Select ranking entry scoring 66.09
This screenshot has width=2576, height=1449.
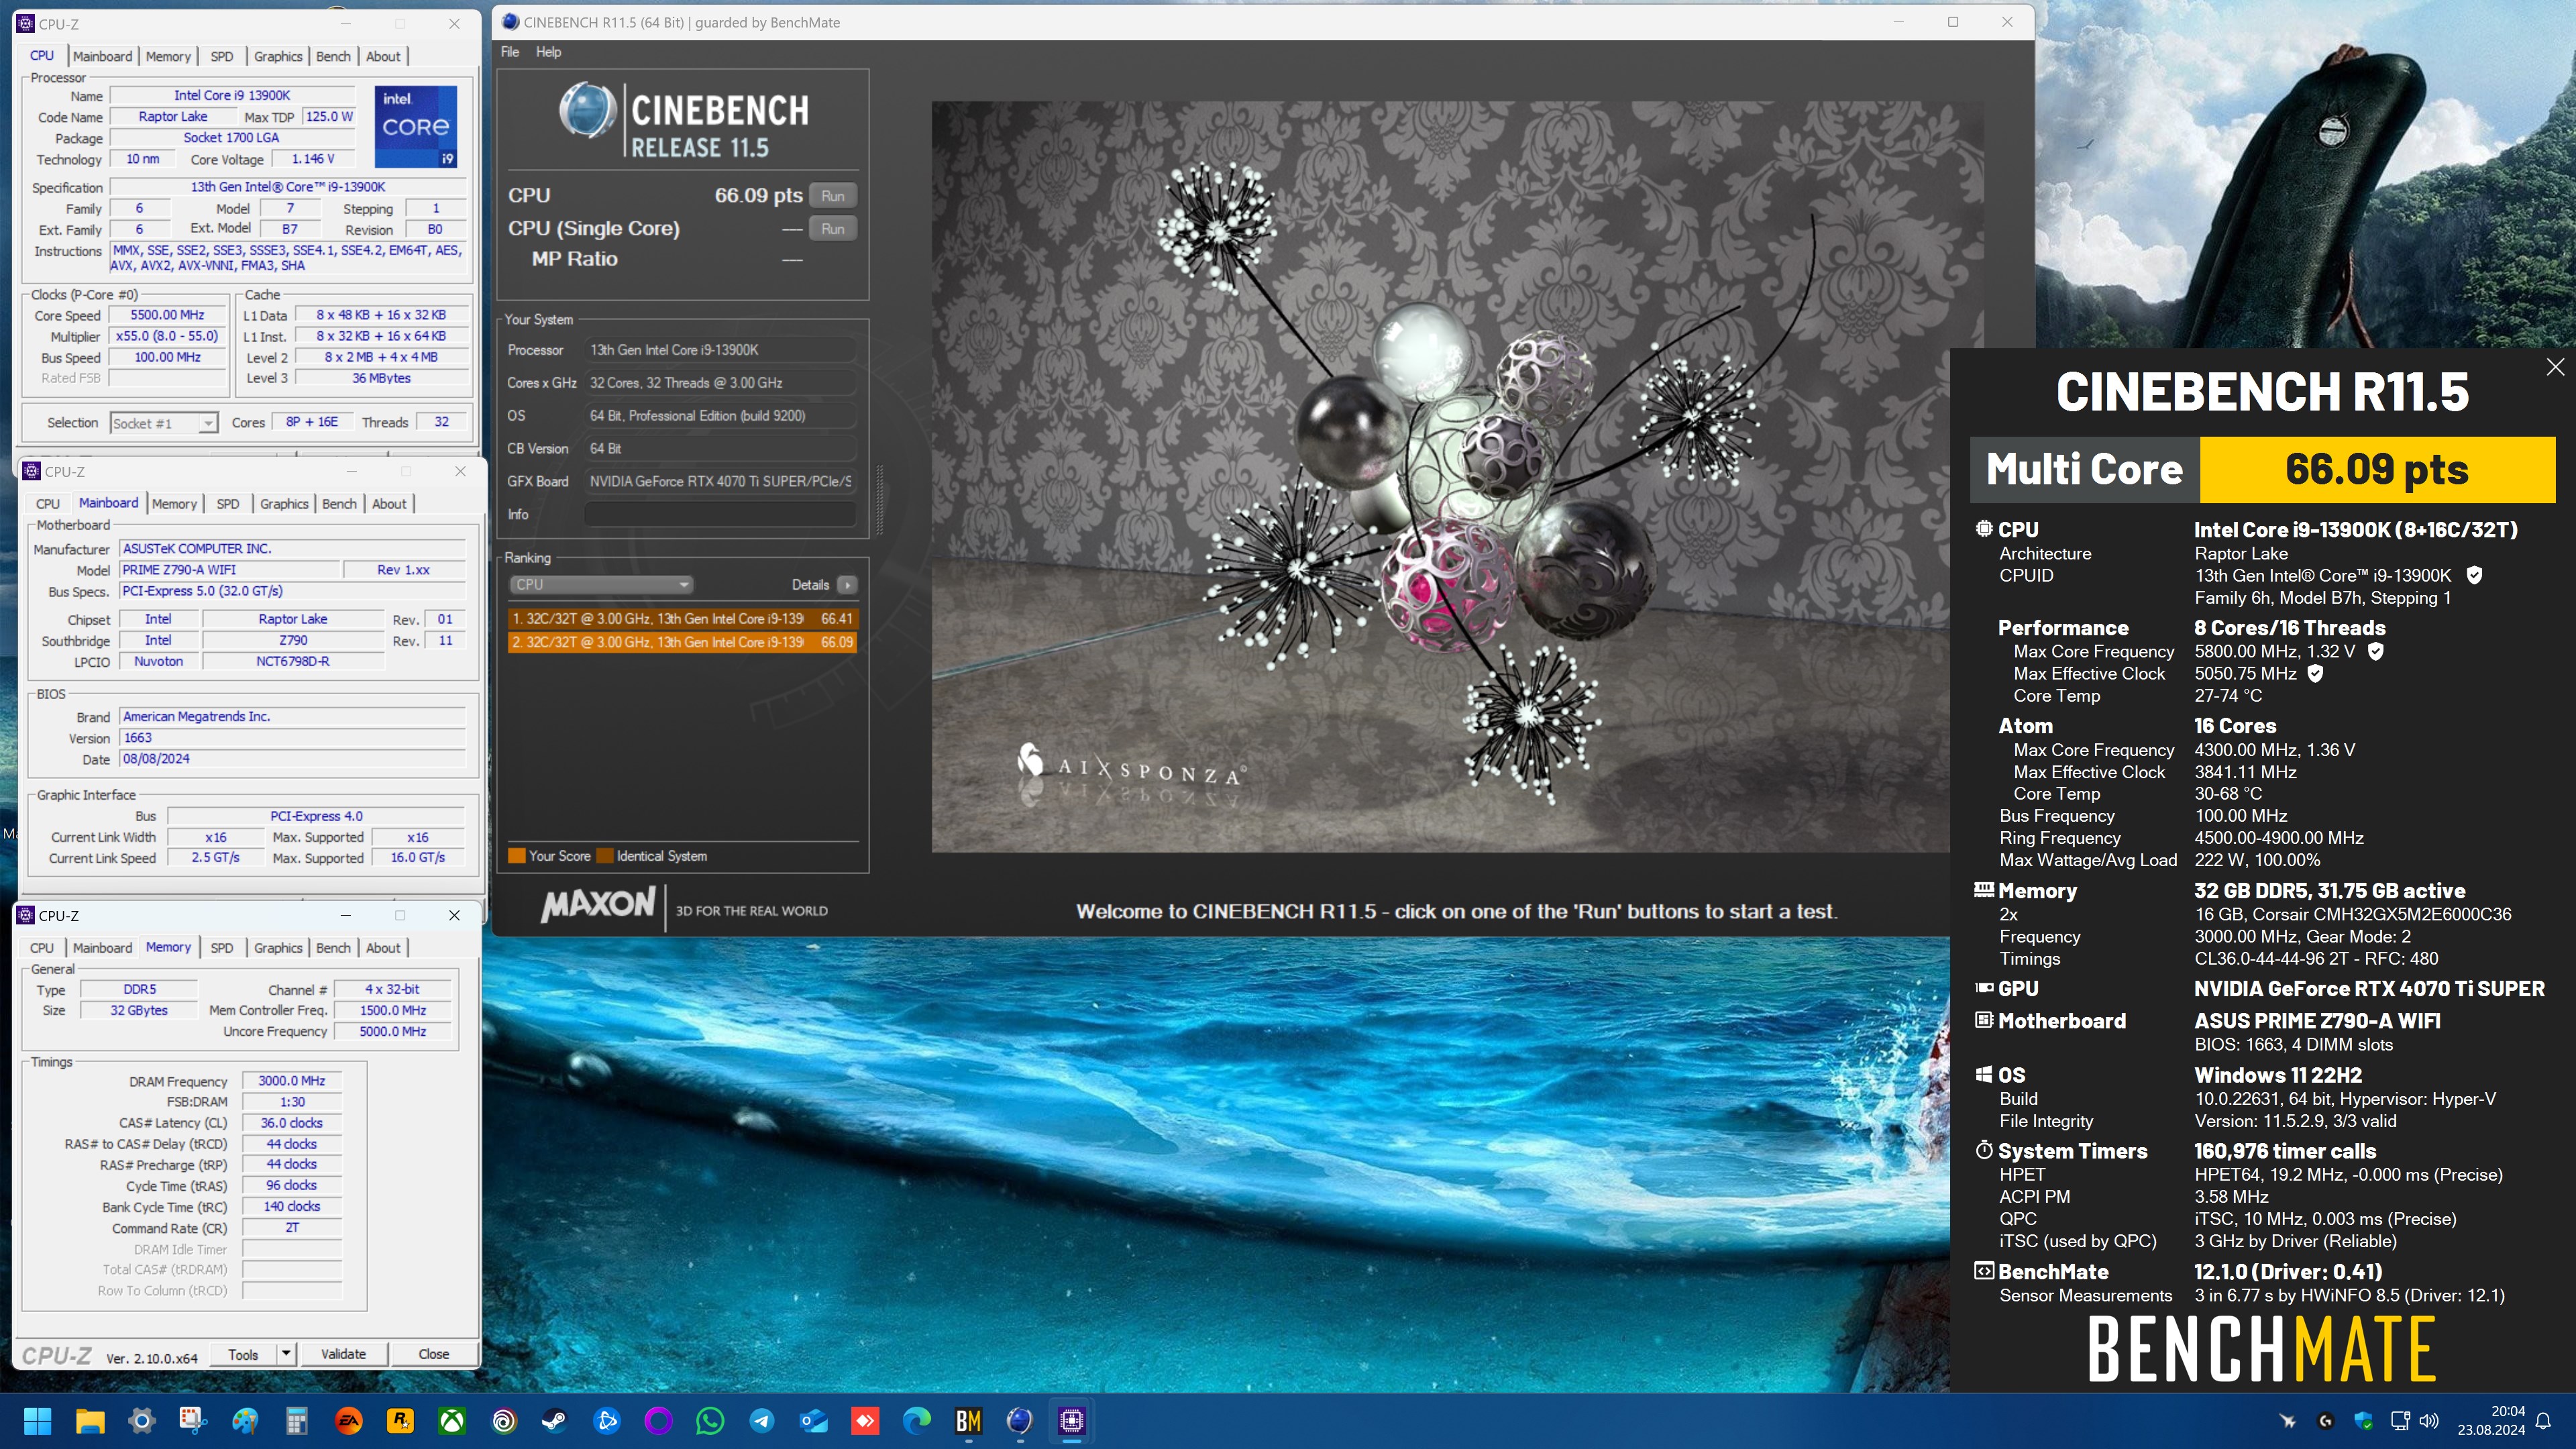point(682,642)
